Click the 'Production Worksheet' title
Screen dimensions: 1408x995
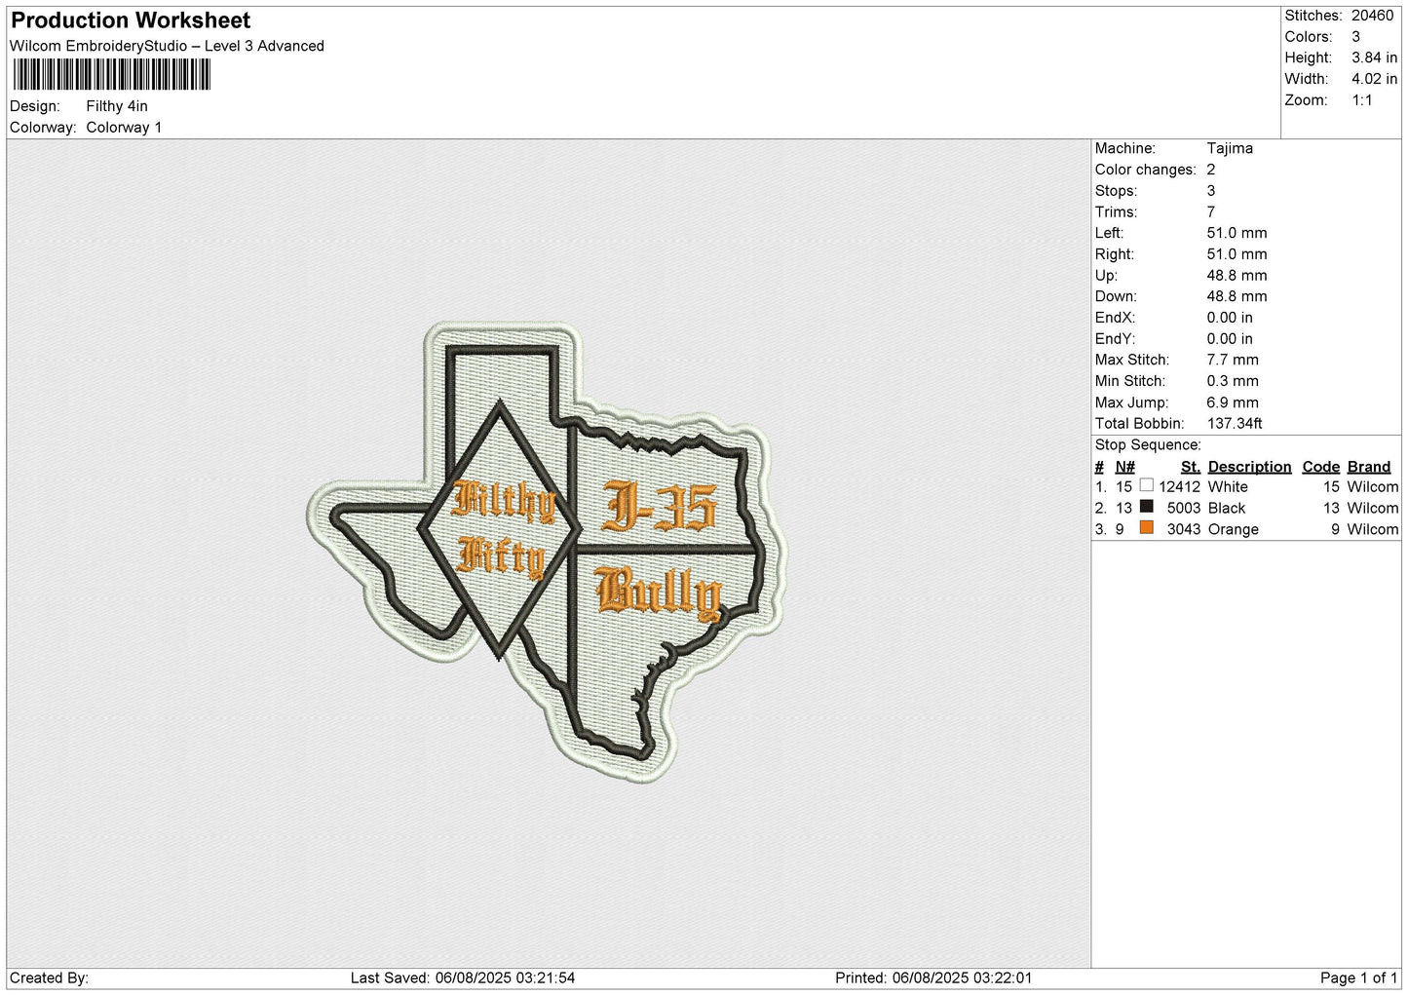coord(131,20)
